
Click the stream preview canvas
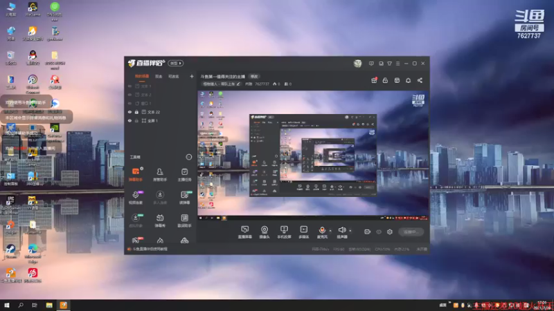313,155
